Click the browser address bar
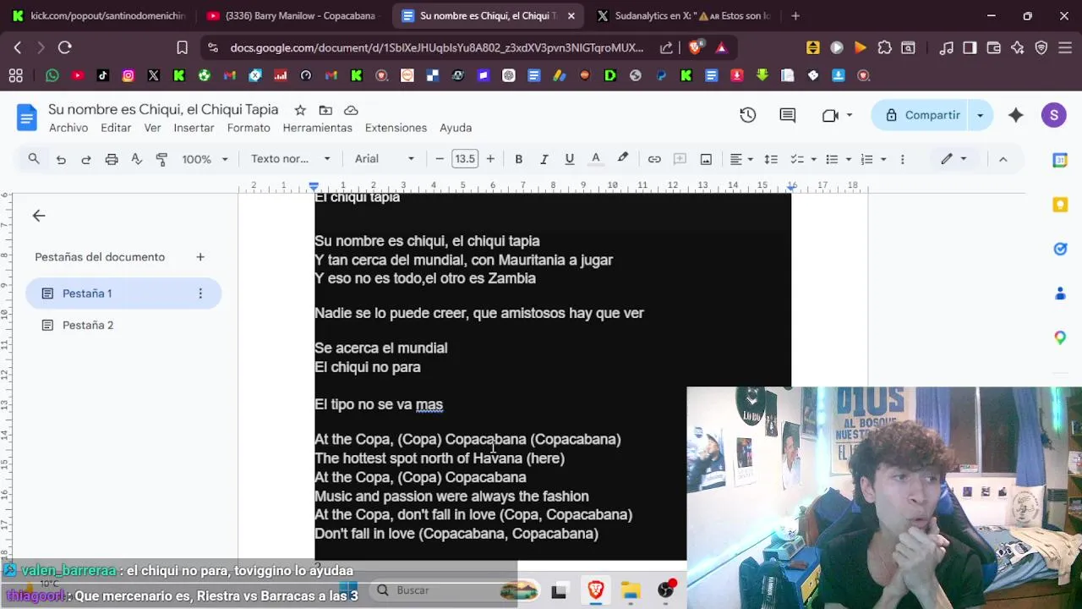Viewport: 1082px width, 609px height. (x=436, y=48)
